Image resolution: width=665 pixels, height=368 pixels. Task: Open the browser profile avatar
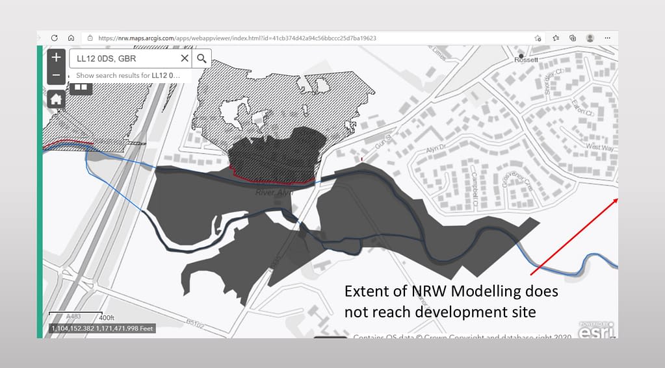590,38
